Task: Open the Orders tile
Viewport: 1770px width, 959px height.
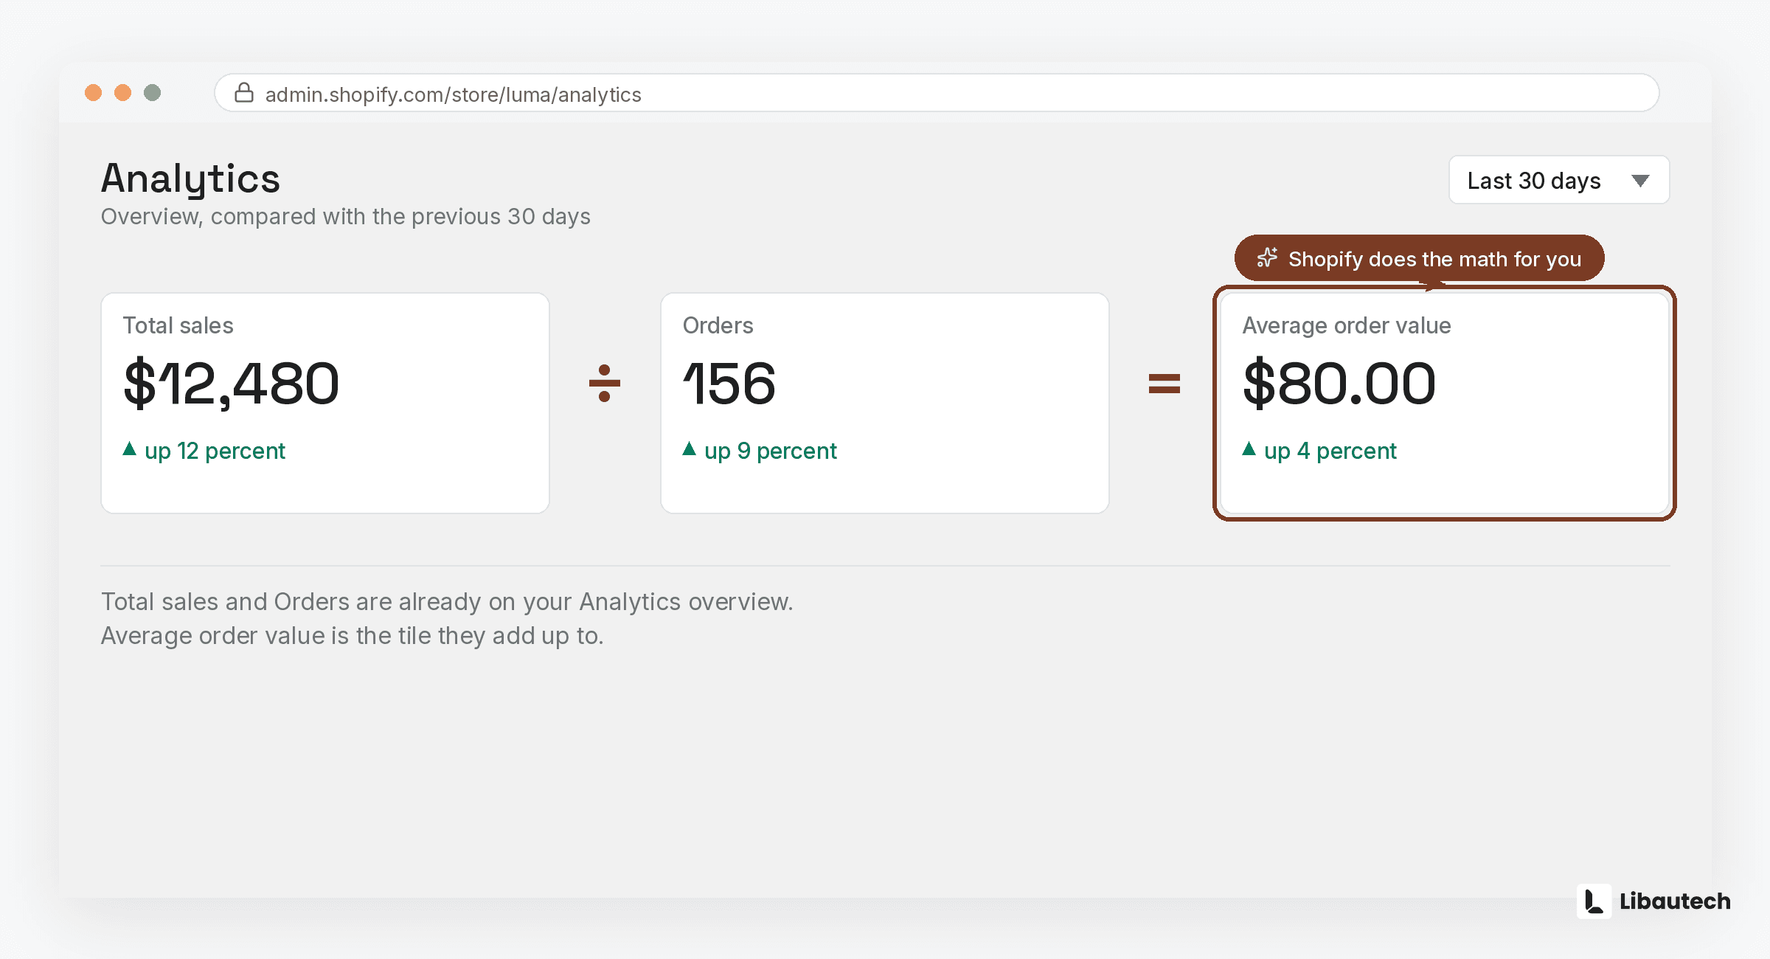Action: point(885,404)
